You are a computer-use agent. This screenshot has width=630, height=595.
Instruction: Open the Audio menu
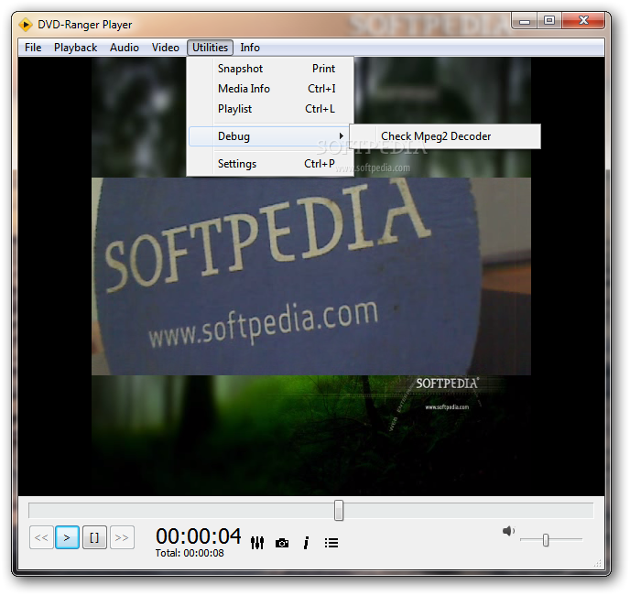point(125,48)
